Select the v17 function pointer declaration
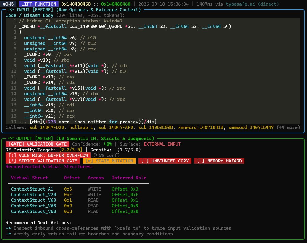This screenshot has height=243, width=307. coord(75,99)
